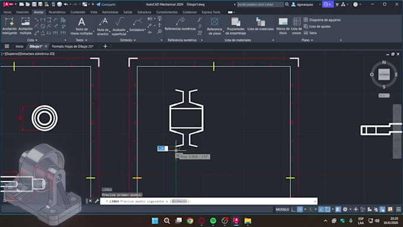Open the command line history arrow
This screenshot has width=403, height=227.
click(315, 201)
